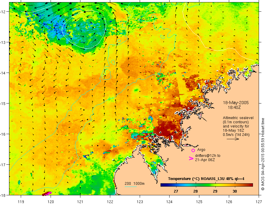
Task: Click the (0.1m contours) text
Action: pyautogui.click(x=236, y=122)
